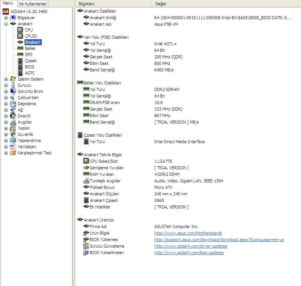
Task: Select the Karşılaştırmalı Test tree label
Action: [35, 153]
